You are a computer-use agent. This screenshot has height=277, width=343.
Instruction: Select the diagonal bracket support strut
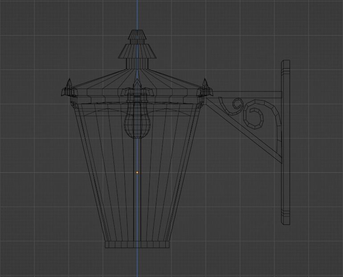pyautogui.click(x=244, y=130)
